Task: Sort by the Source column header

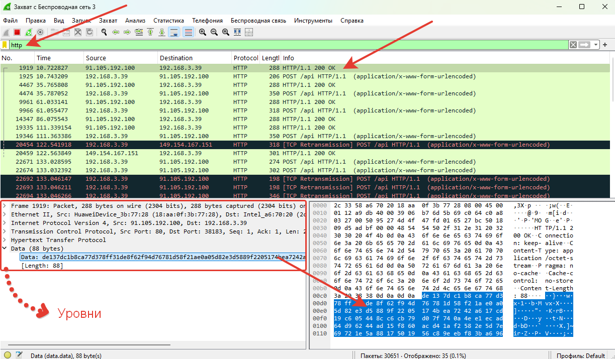Action: (x=120, y=58)
